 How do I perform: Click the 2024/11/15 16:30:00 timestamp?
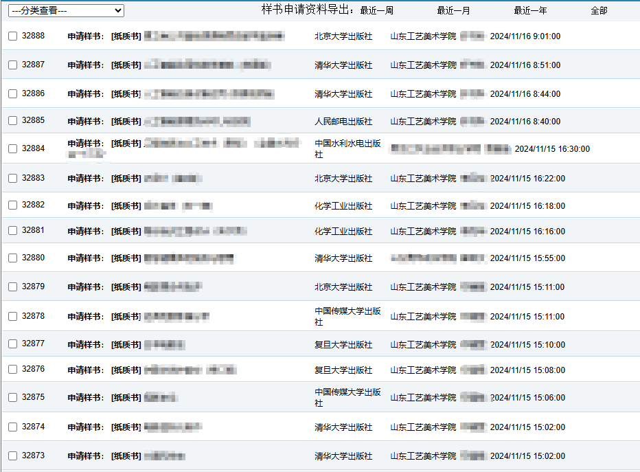click(552, 149)
